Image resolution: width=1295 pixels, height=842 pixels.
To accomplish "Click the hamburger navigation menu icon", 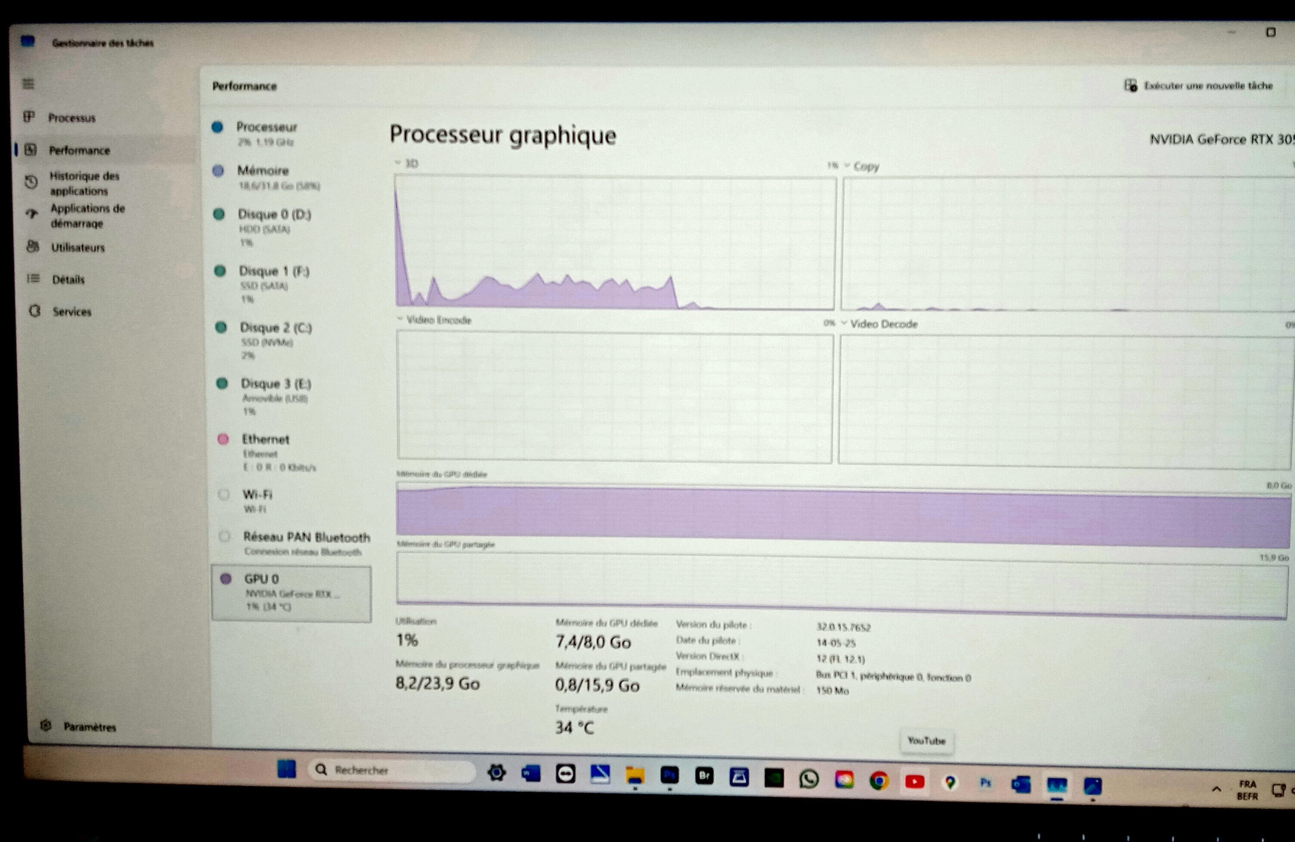I will tap(28, 84).
